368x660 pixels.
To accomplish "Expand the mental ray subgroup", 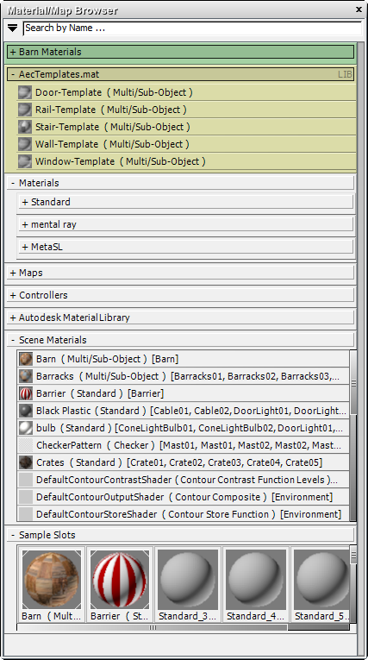I will tap(186, 225).
